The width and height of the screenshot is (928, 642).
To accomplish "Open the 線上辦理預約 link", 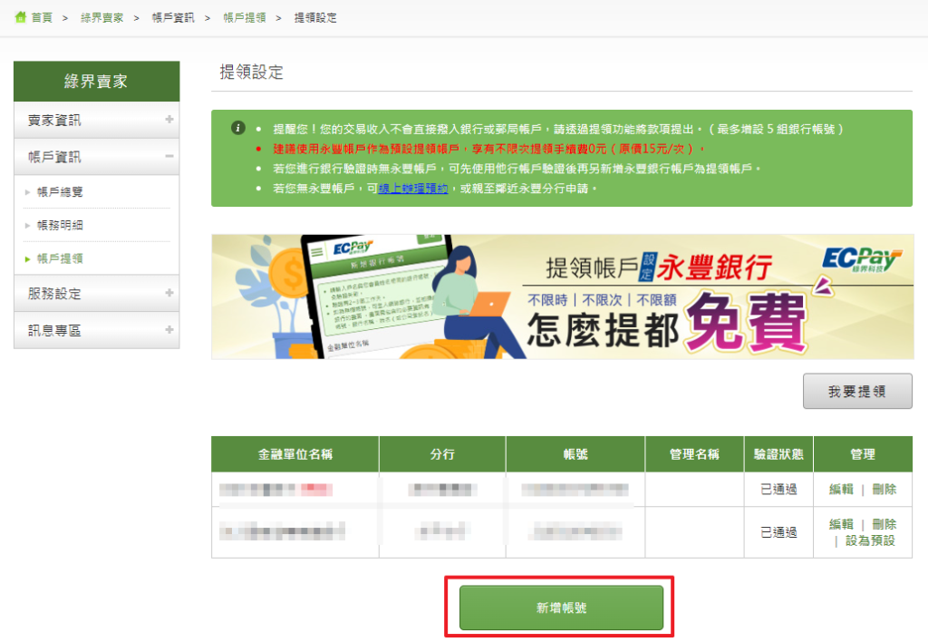I will [x=413, y=189].
